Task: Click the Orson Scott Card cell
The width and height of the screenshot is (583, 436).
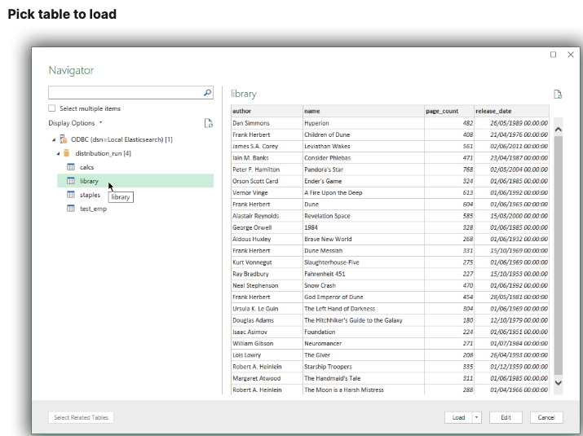Action: point(267,181)
